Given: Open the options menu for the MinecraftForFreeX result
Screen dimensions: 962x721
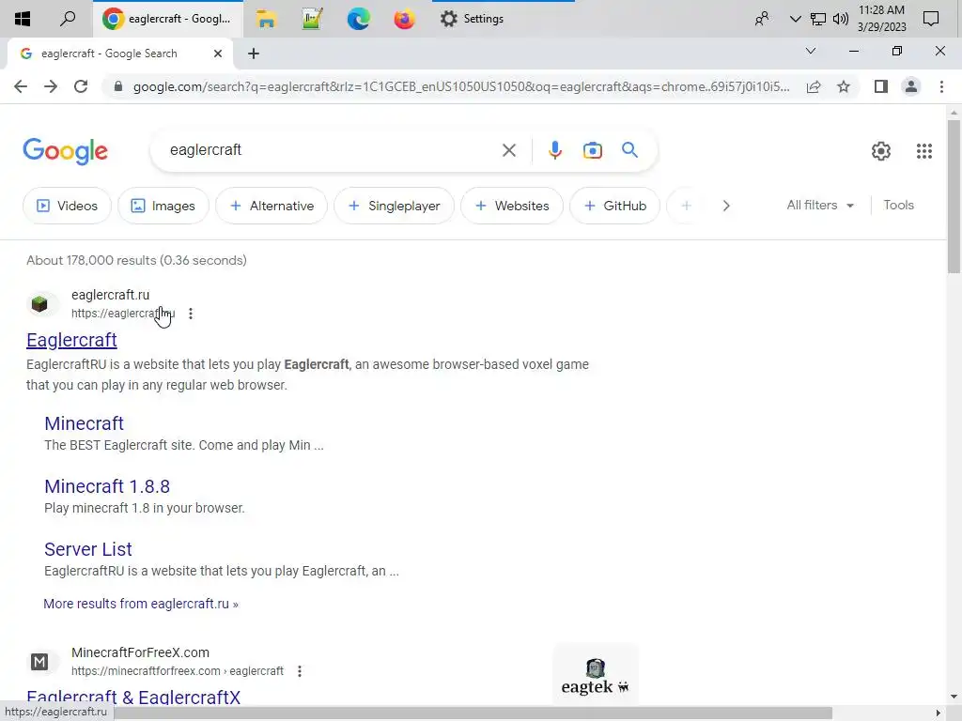Looking at the screenshot, I should point(300,671).
